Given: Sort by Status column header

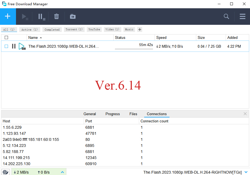Looking at the screenshot, I should 134,37.
